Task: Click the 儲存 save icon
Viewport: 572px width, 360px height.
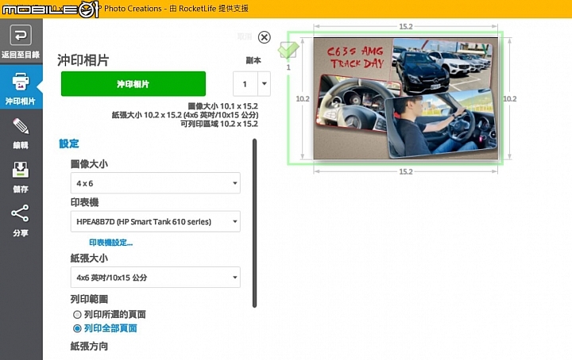Action: pos(21,170)
